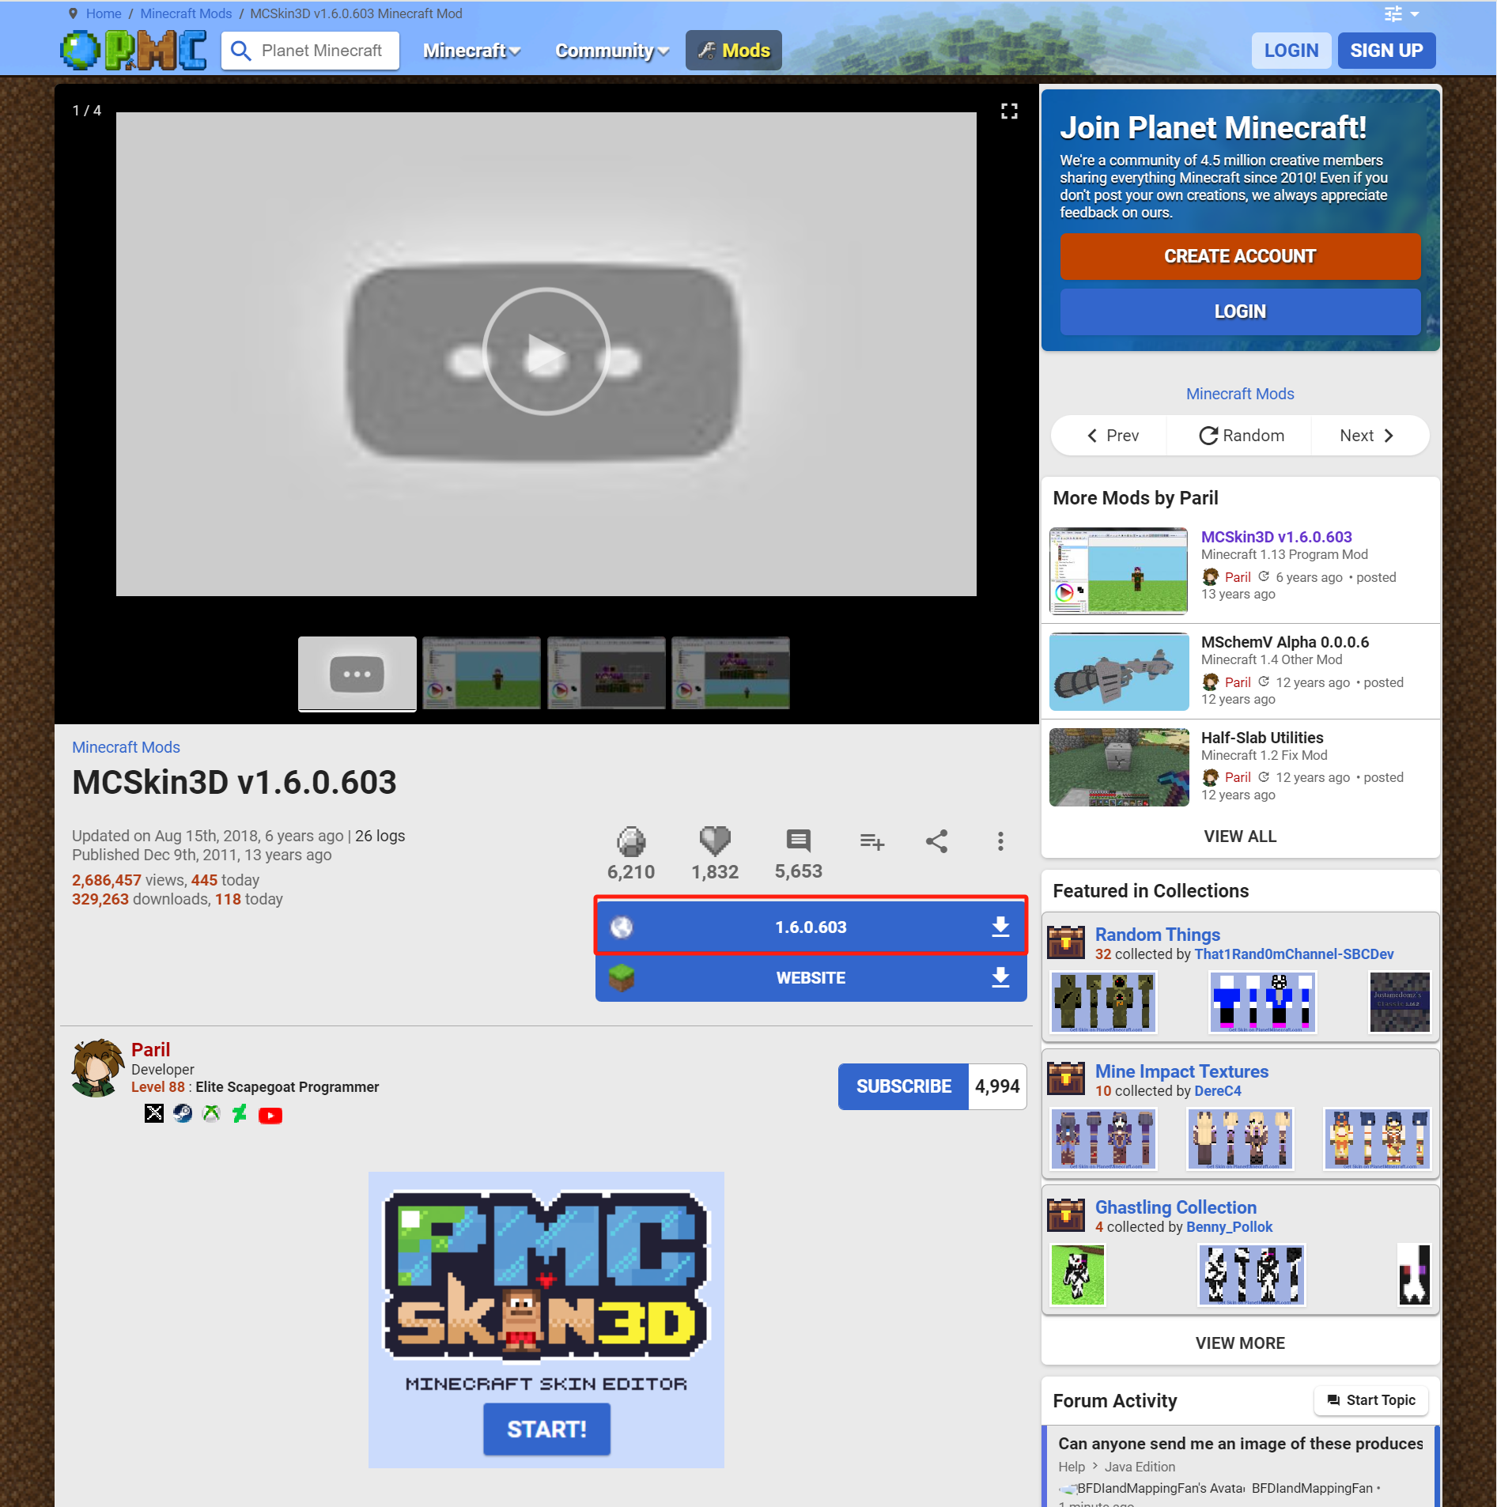Image resolution: width=1497 pixels, height=1507 pixels.
Task: Play the video in the gallery
Action: [x=546, y=352]
